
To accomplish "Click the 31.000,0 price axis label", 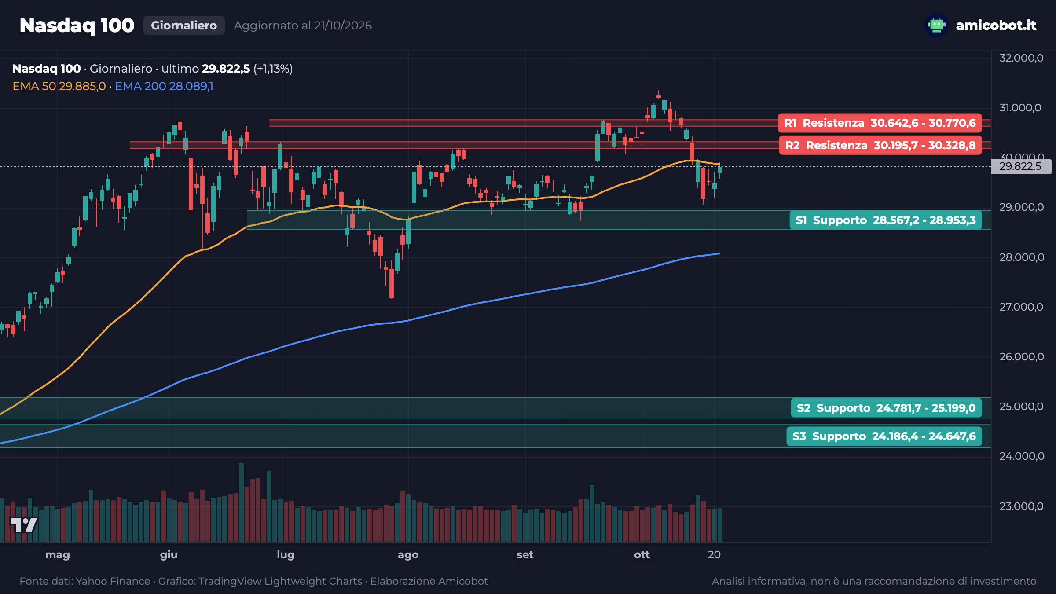I will (x=1020, y=107).
